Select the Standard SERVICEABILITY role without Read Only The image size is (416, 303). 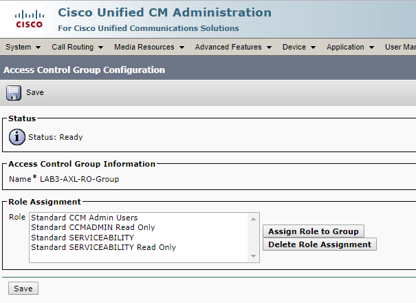[83, 238]
